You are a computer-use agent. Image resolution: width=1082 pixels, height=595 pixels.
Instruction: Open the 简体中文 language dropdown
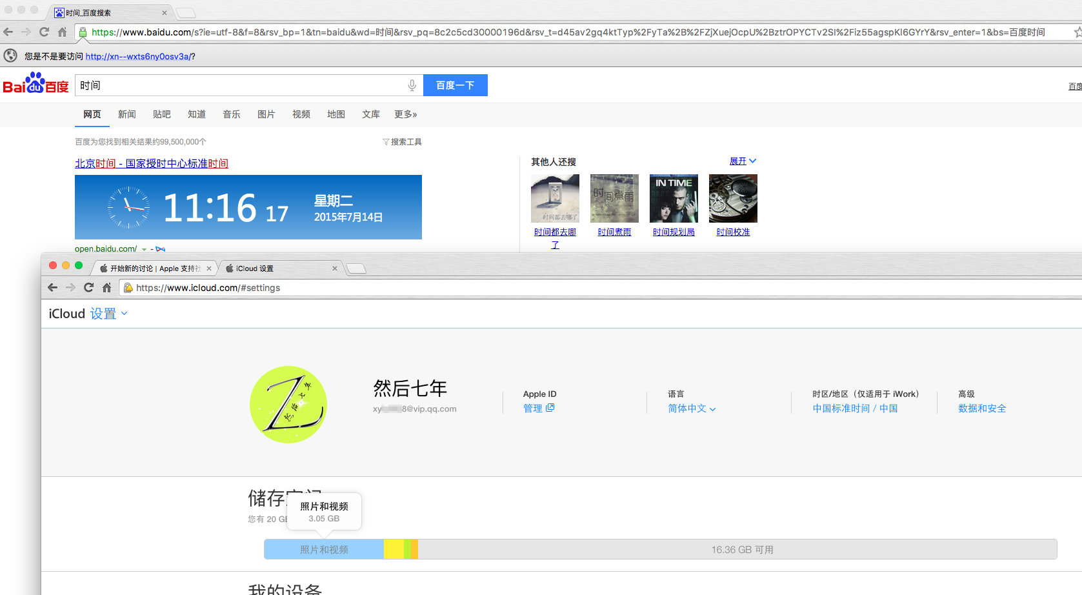pos(692,408)
